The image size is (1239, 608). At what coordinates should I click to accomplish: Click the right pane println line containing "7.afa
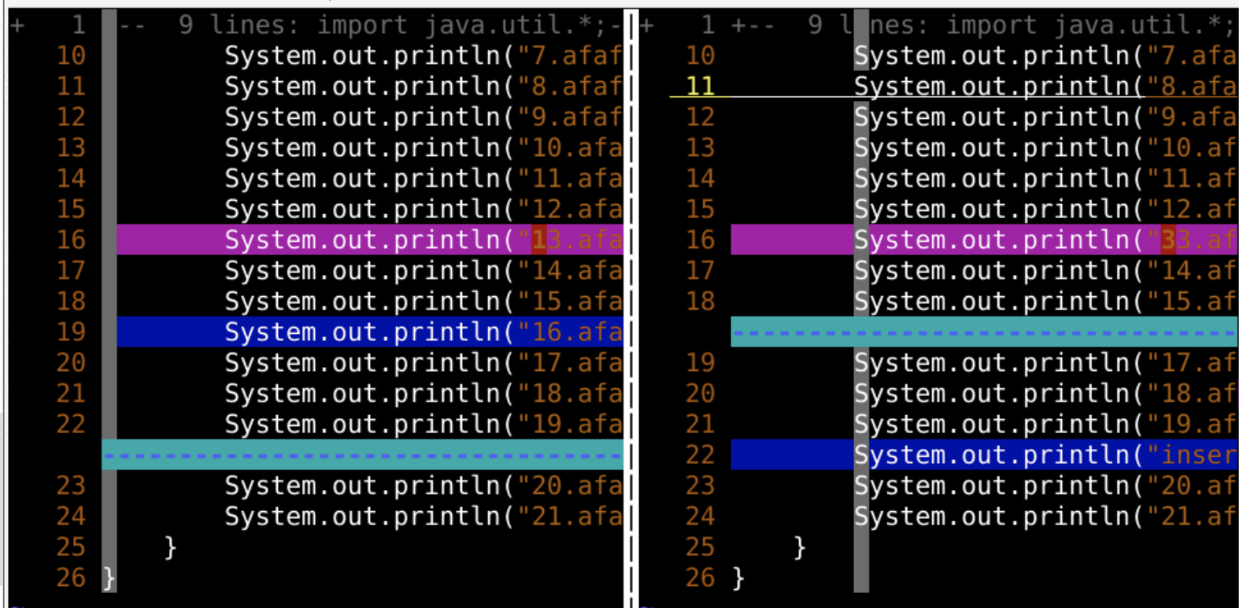pos(1045,56)
